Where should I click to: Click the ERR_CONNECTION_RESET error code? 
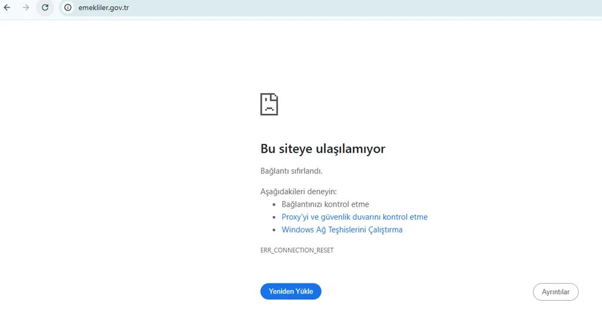[x=297, y=250]
